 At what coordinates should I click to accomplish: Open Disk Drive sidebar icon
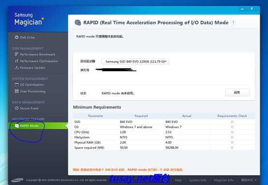click(x=16, y=37)
